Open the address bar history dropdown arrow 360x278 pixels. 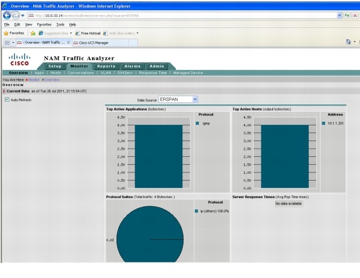339,16
